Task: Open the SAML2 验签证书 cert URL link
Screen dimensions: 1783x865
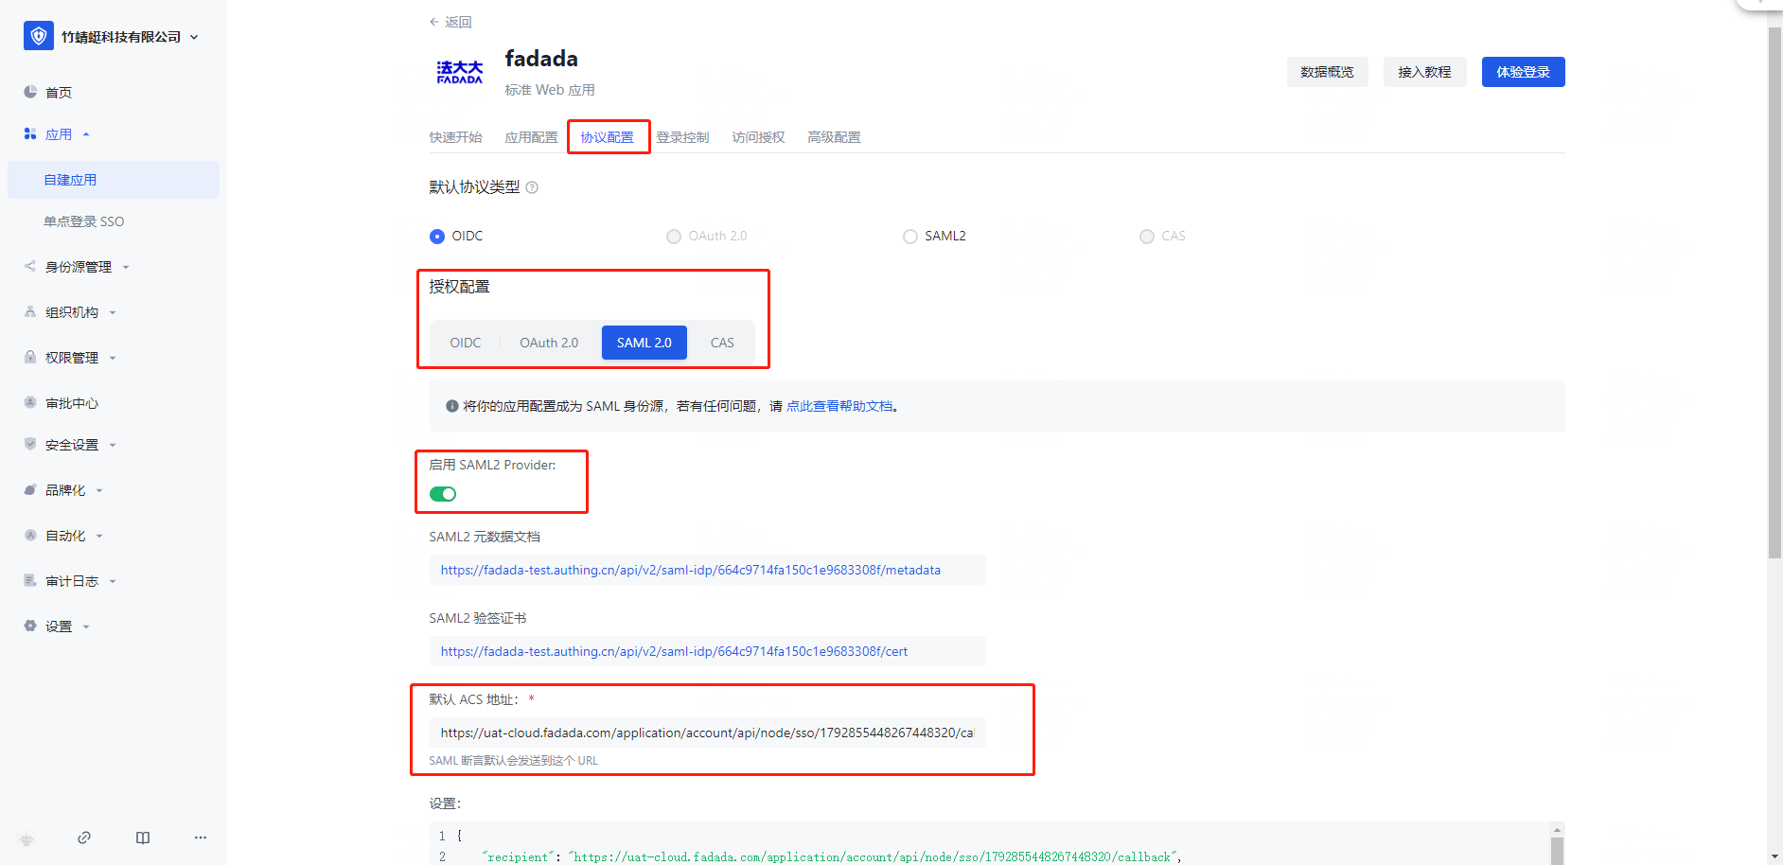Action: (674, 651)
